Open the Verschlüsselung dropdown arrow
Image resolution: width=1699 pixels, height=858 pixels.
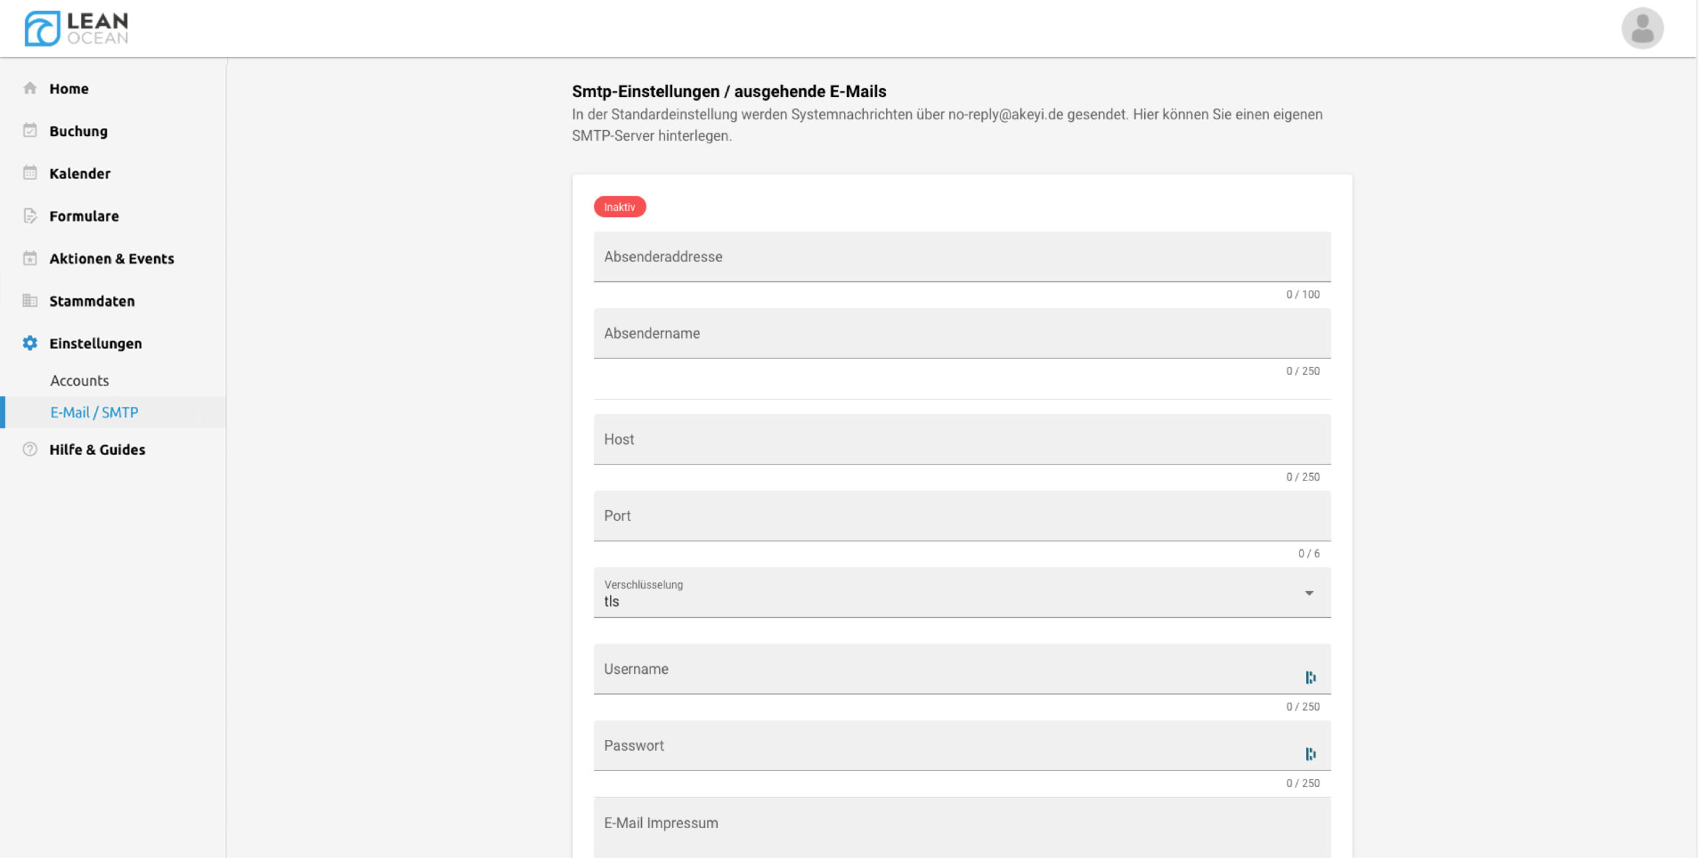point(1309,593)
